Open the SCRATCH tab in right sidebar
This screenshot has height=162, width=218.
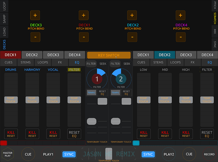[x=215, y=18]
